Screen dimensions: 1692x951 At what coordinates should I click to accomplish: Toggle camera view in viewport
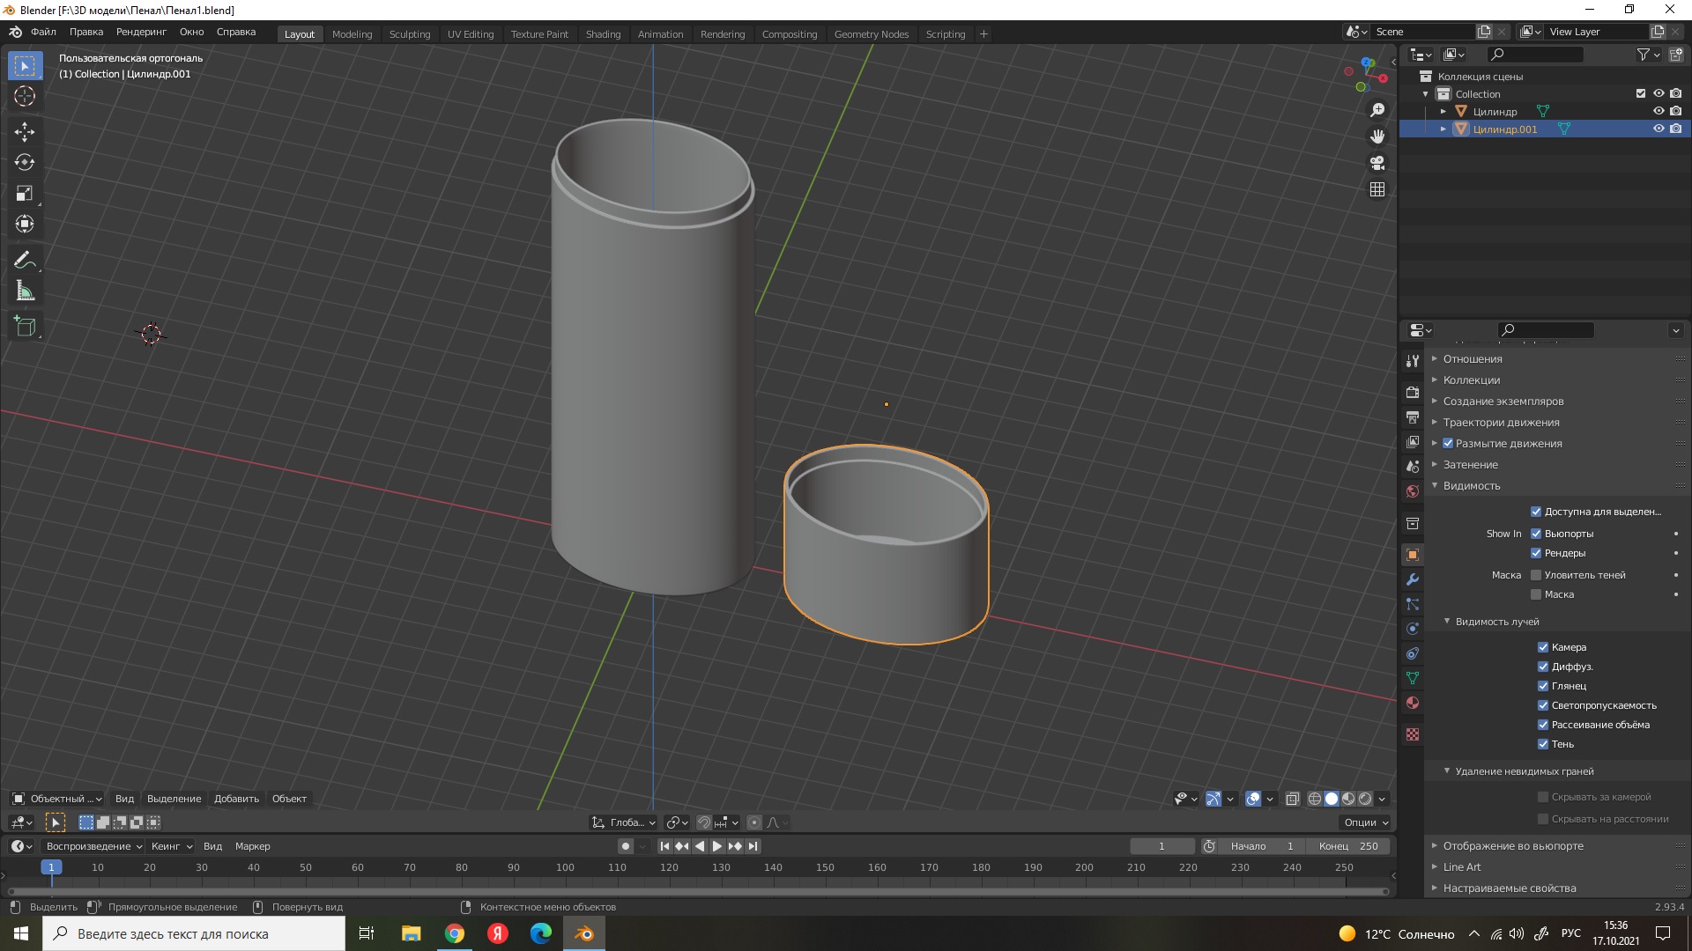(x=1377, y=163)
